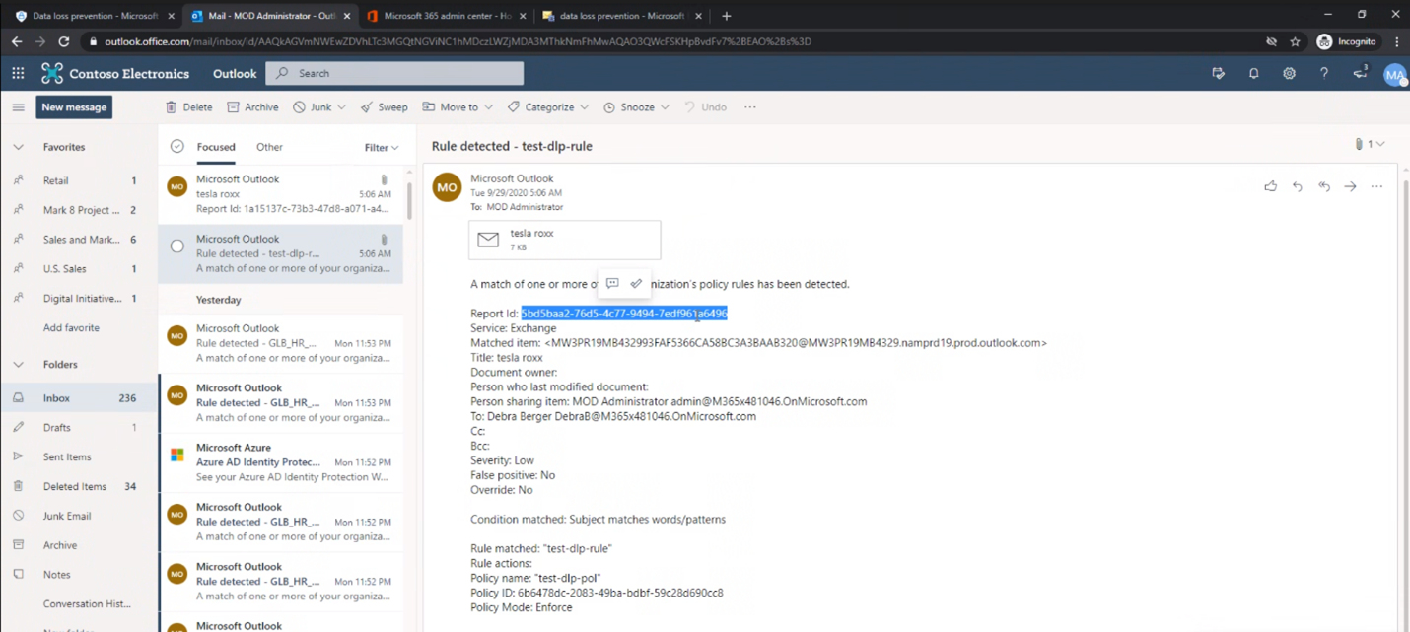Open the MA account manager avatar

pos(1394,75)
